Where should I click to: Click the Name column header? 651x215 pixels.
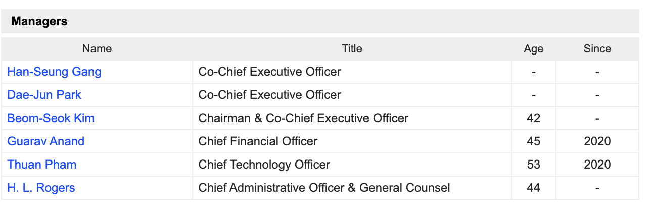[97, 49]
